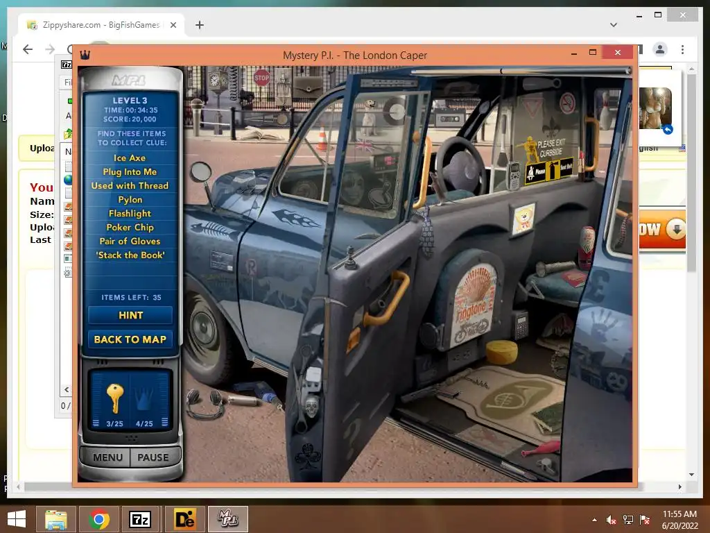This screenshot has height=533, width=710.
Task: Click the skull on the door edge
Action: point(311,406)
